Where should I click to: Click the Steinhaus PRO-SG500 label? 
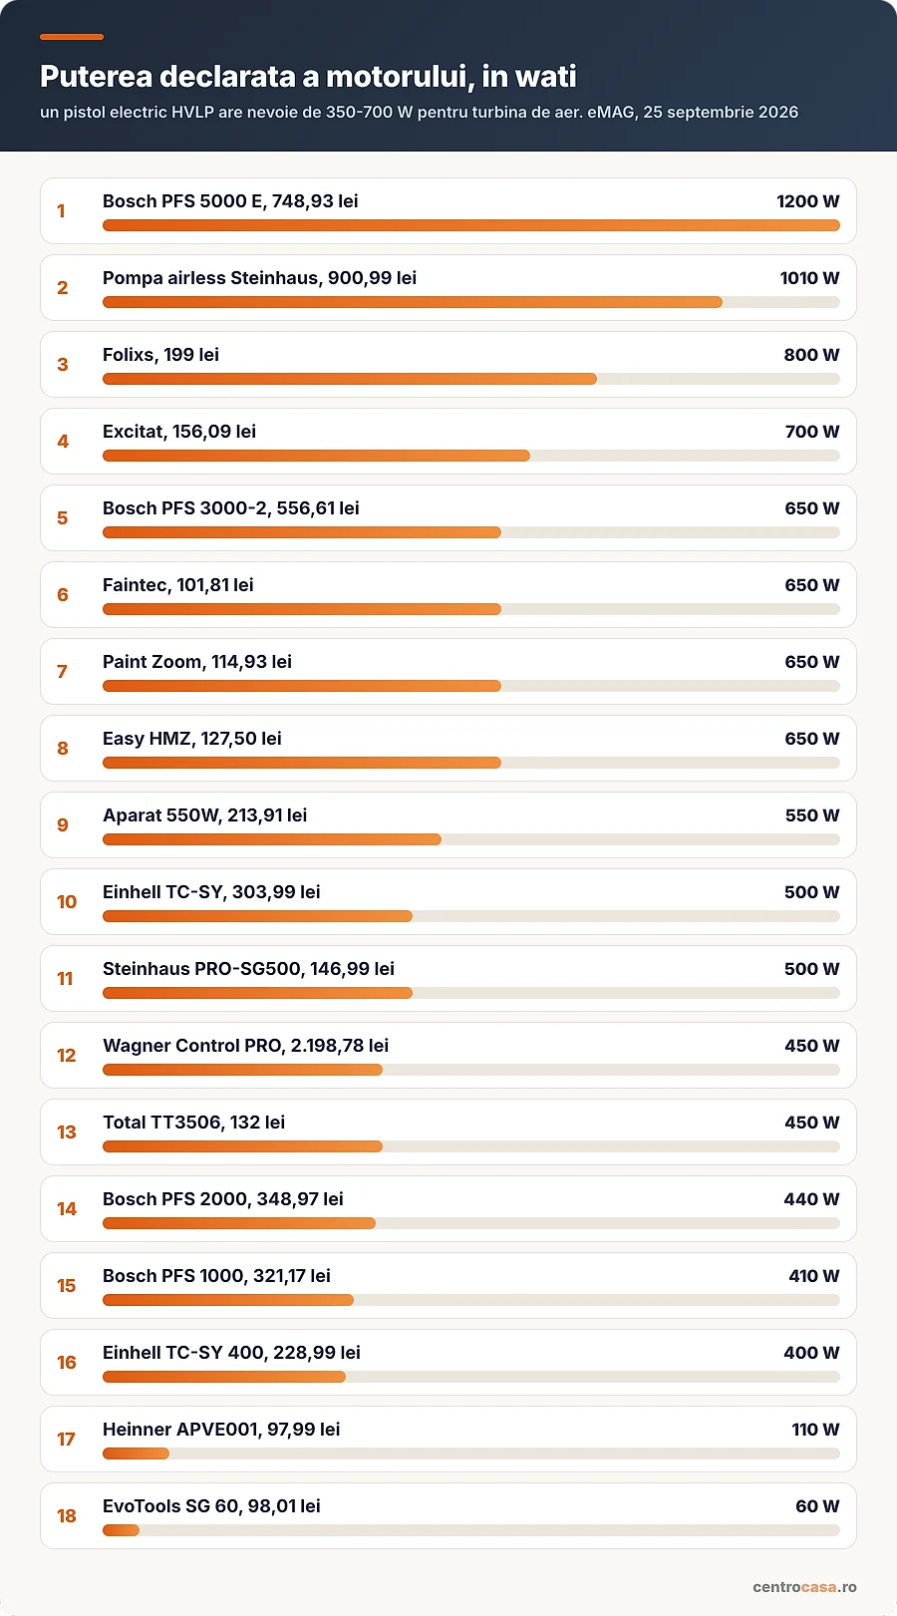(248, 969)
